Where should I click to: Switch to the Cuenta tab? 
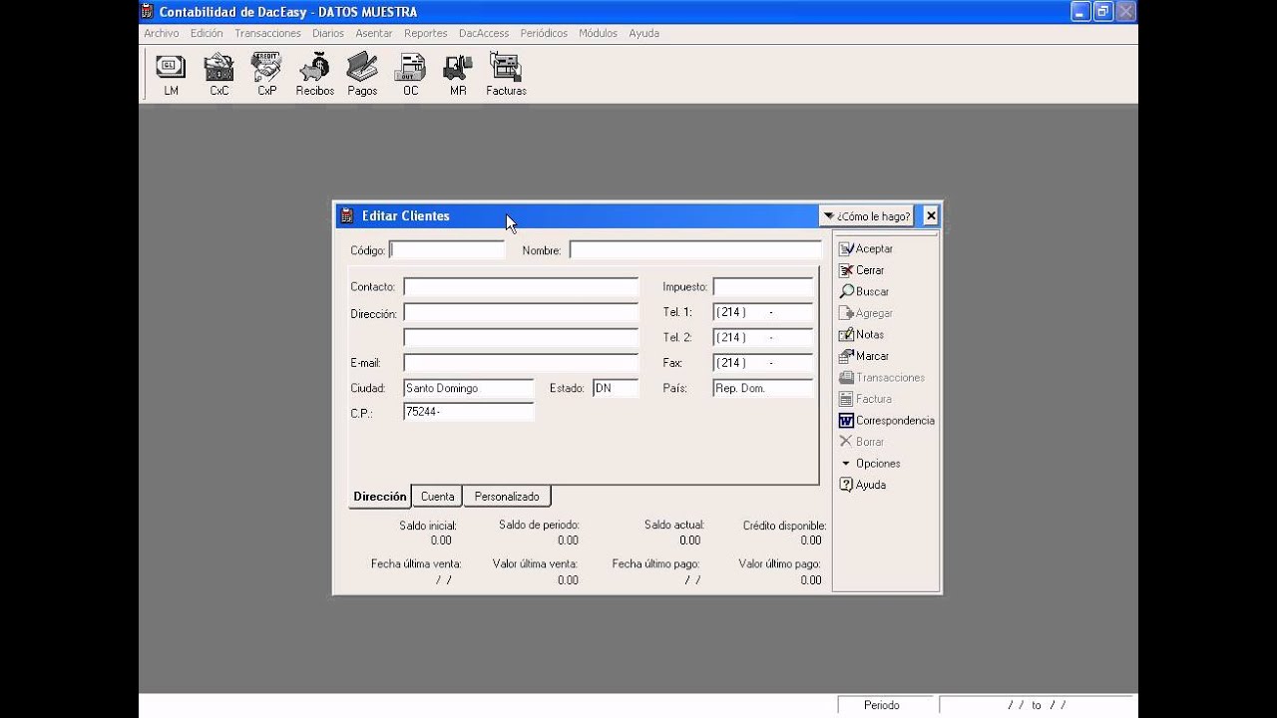coord(437,496)
